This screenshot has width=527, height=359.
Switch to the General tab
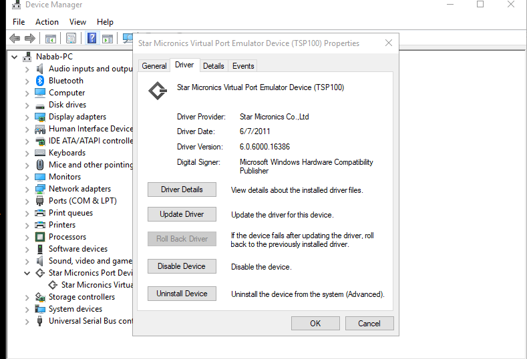coord(154,66)
